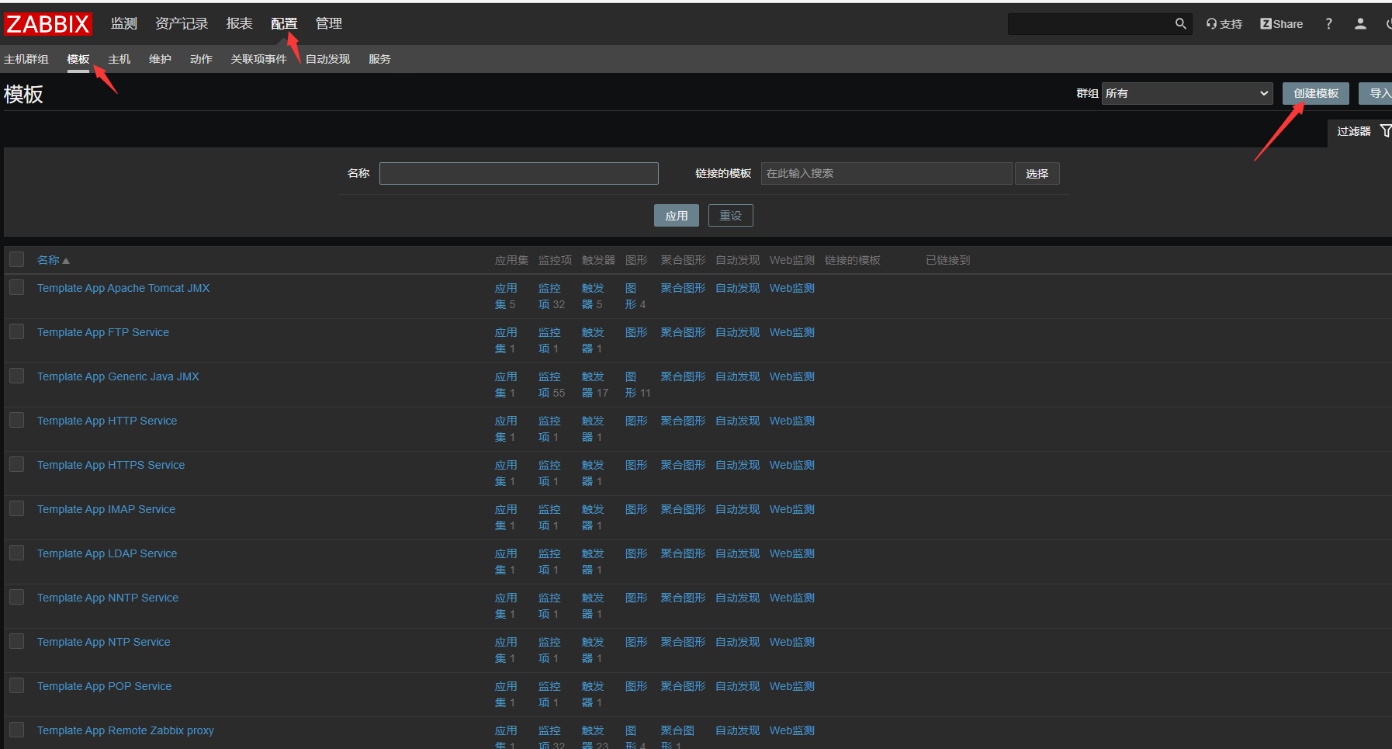Open Web监测 for IMAP Service row
The width and height of the screenshot is (1392, 749).
coord(792,509)
